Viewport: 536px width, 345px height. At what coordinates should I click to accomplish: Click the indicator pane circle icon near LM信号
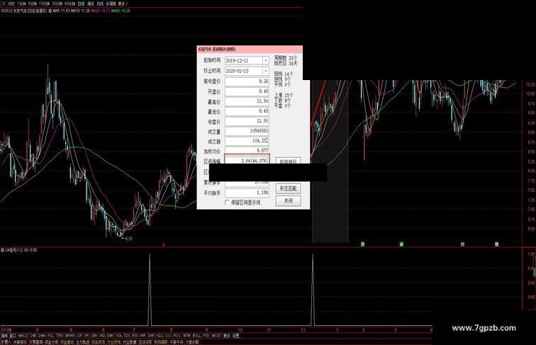2,250
